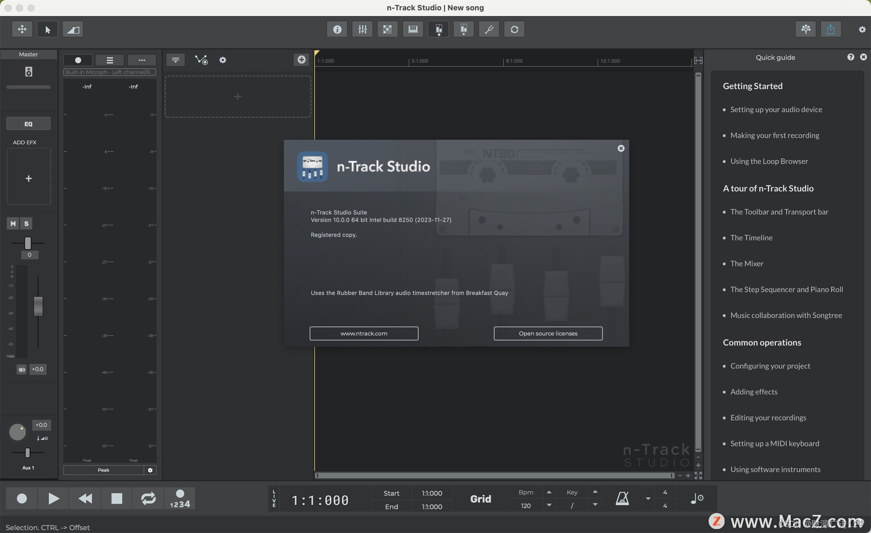
Task: Lower Key with down arrow
Action: tap(595, 505)
